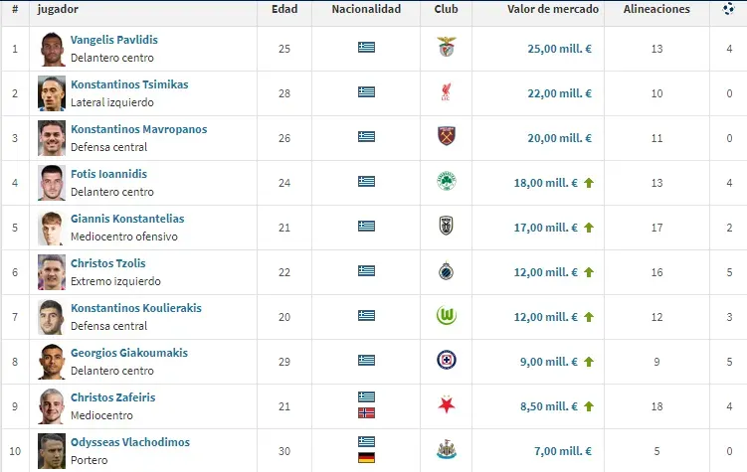Open Konstantinos Tsimikas player link
The image size is (747, 472).
coord(129,84)
